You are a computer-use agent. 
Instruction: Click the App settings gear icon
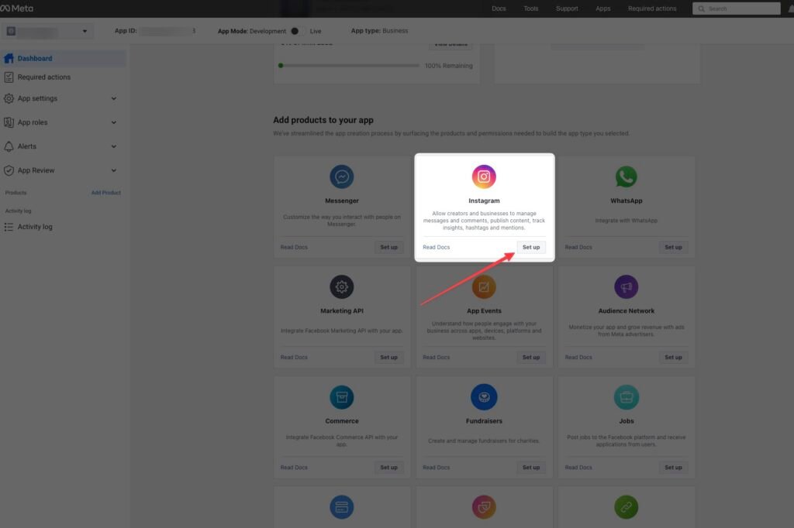(x=9, y=98)
